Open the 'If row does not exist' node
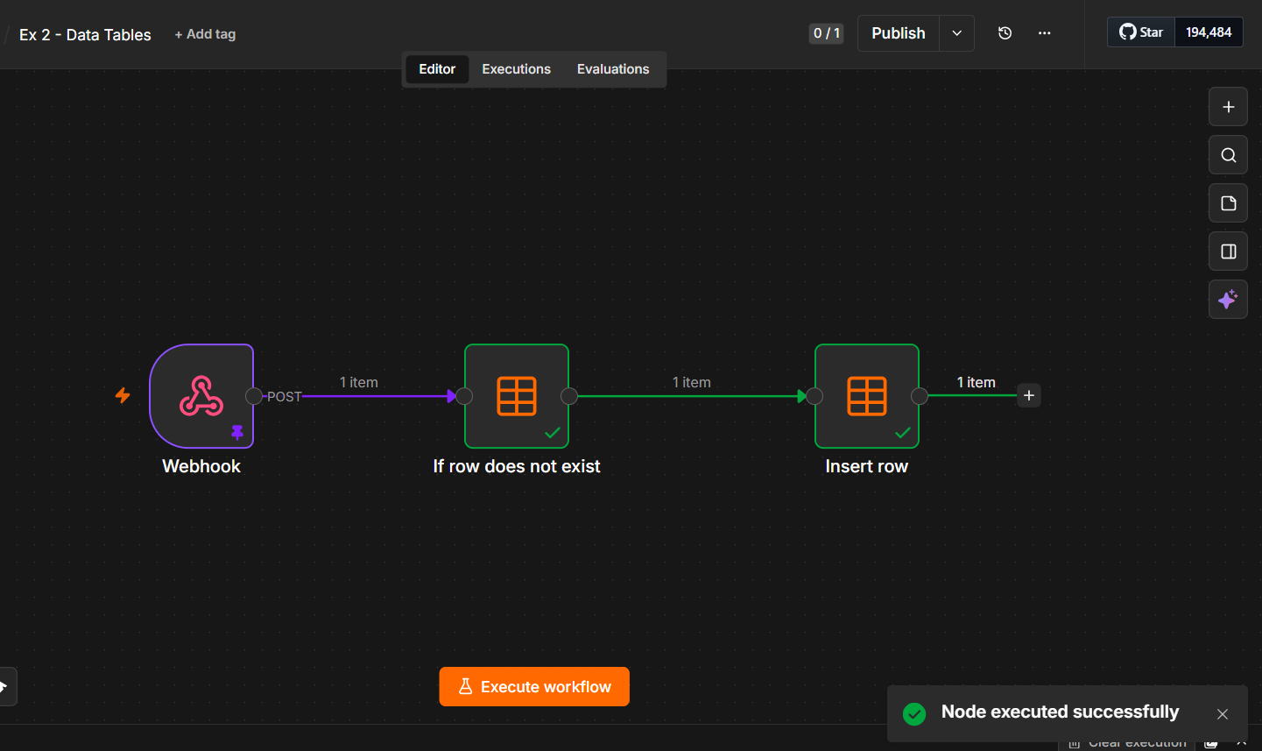The width and height of the screenshot is (1262, 751). 517,396
